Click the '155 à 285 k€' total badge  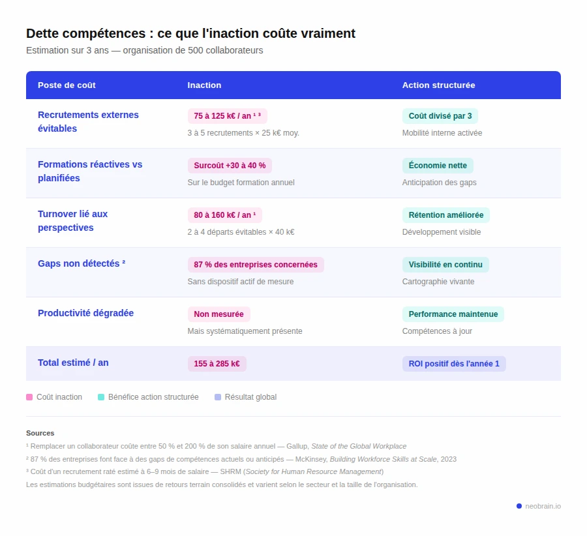point(217,364)
